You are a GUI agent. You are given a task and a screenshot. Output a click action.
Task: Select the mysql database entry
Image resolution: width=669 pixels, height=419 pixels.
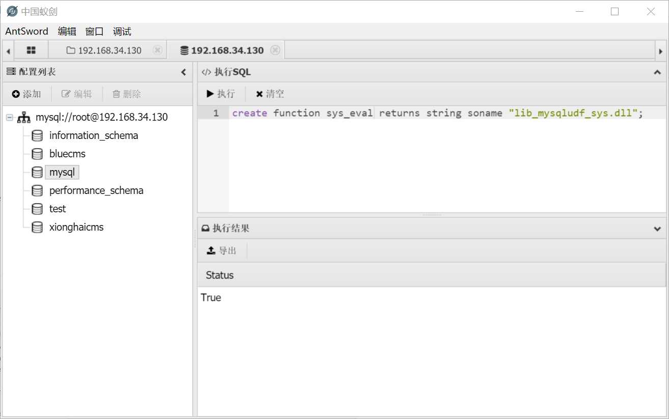tap(62, 172)
